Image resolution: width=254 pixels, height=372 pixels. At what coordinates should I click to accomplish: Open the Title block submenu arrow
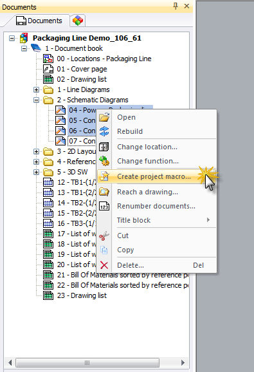[x=208, y=220]
